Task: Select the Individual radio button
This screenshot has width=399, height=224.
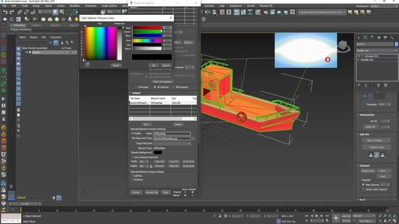Action: pos(136,87)
